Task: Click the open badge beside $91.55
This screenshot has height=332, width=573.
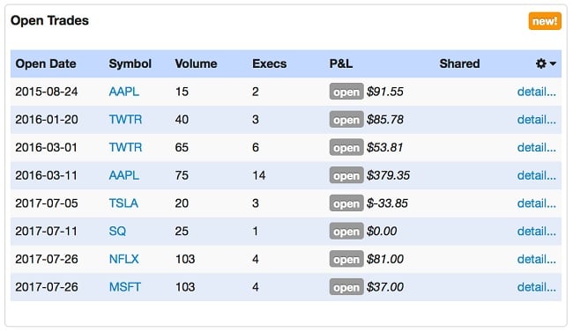Action: (x=346, y=92)
